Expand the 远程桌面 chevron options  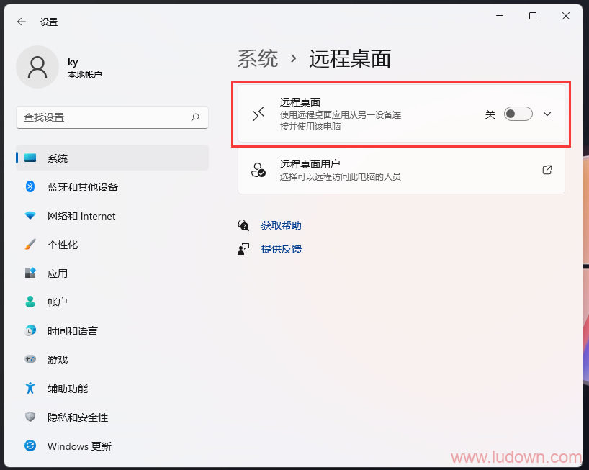click(547, 114)
